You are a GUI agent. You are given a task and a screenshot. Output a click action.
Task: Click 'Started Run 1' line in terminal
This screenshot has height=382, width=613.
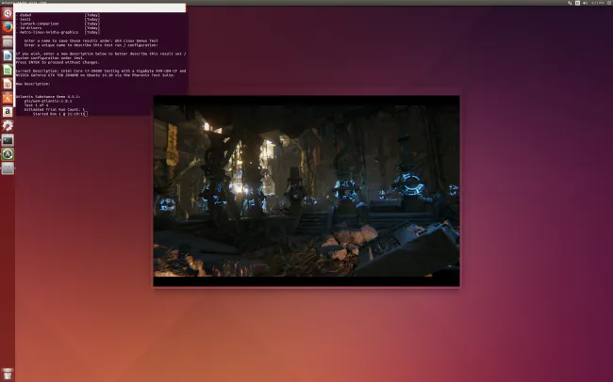pos(59,114)
